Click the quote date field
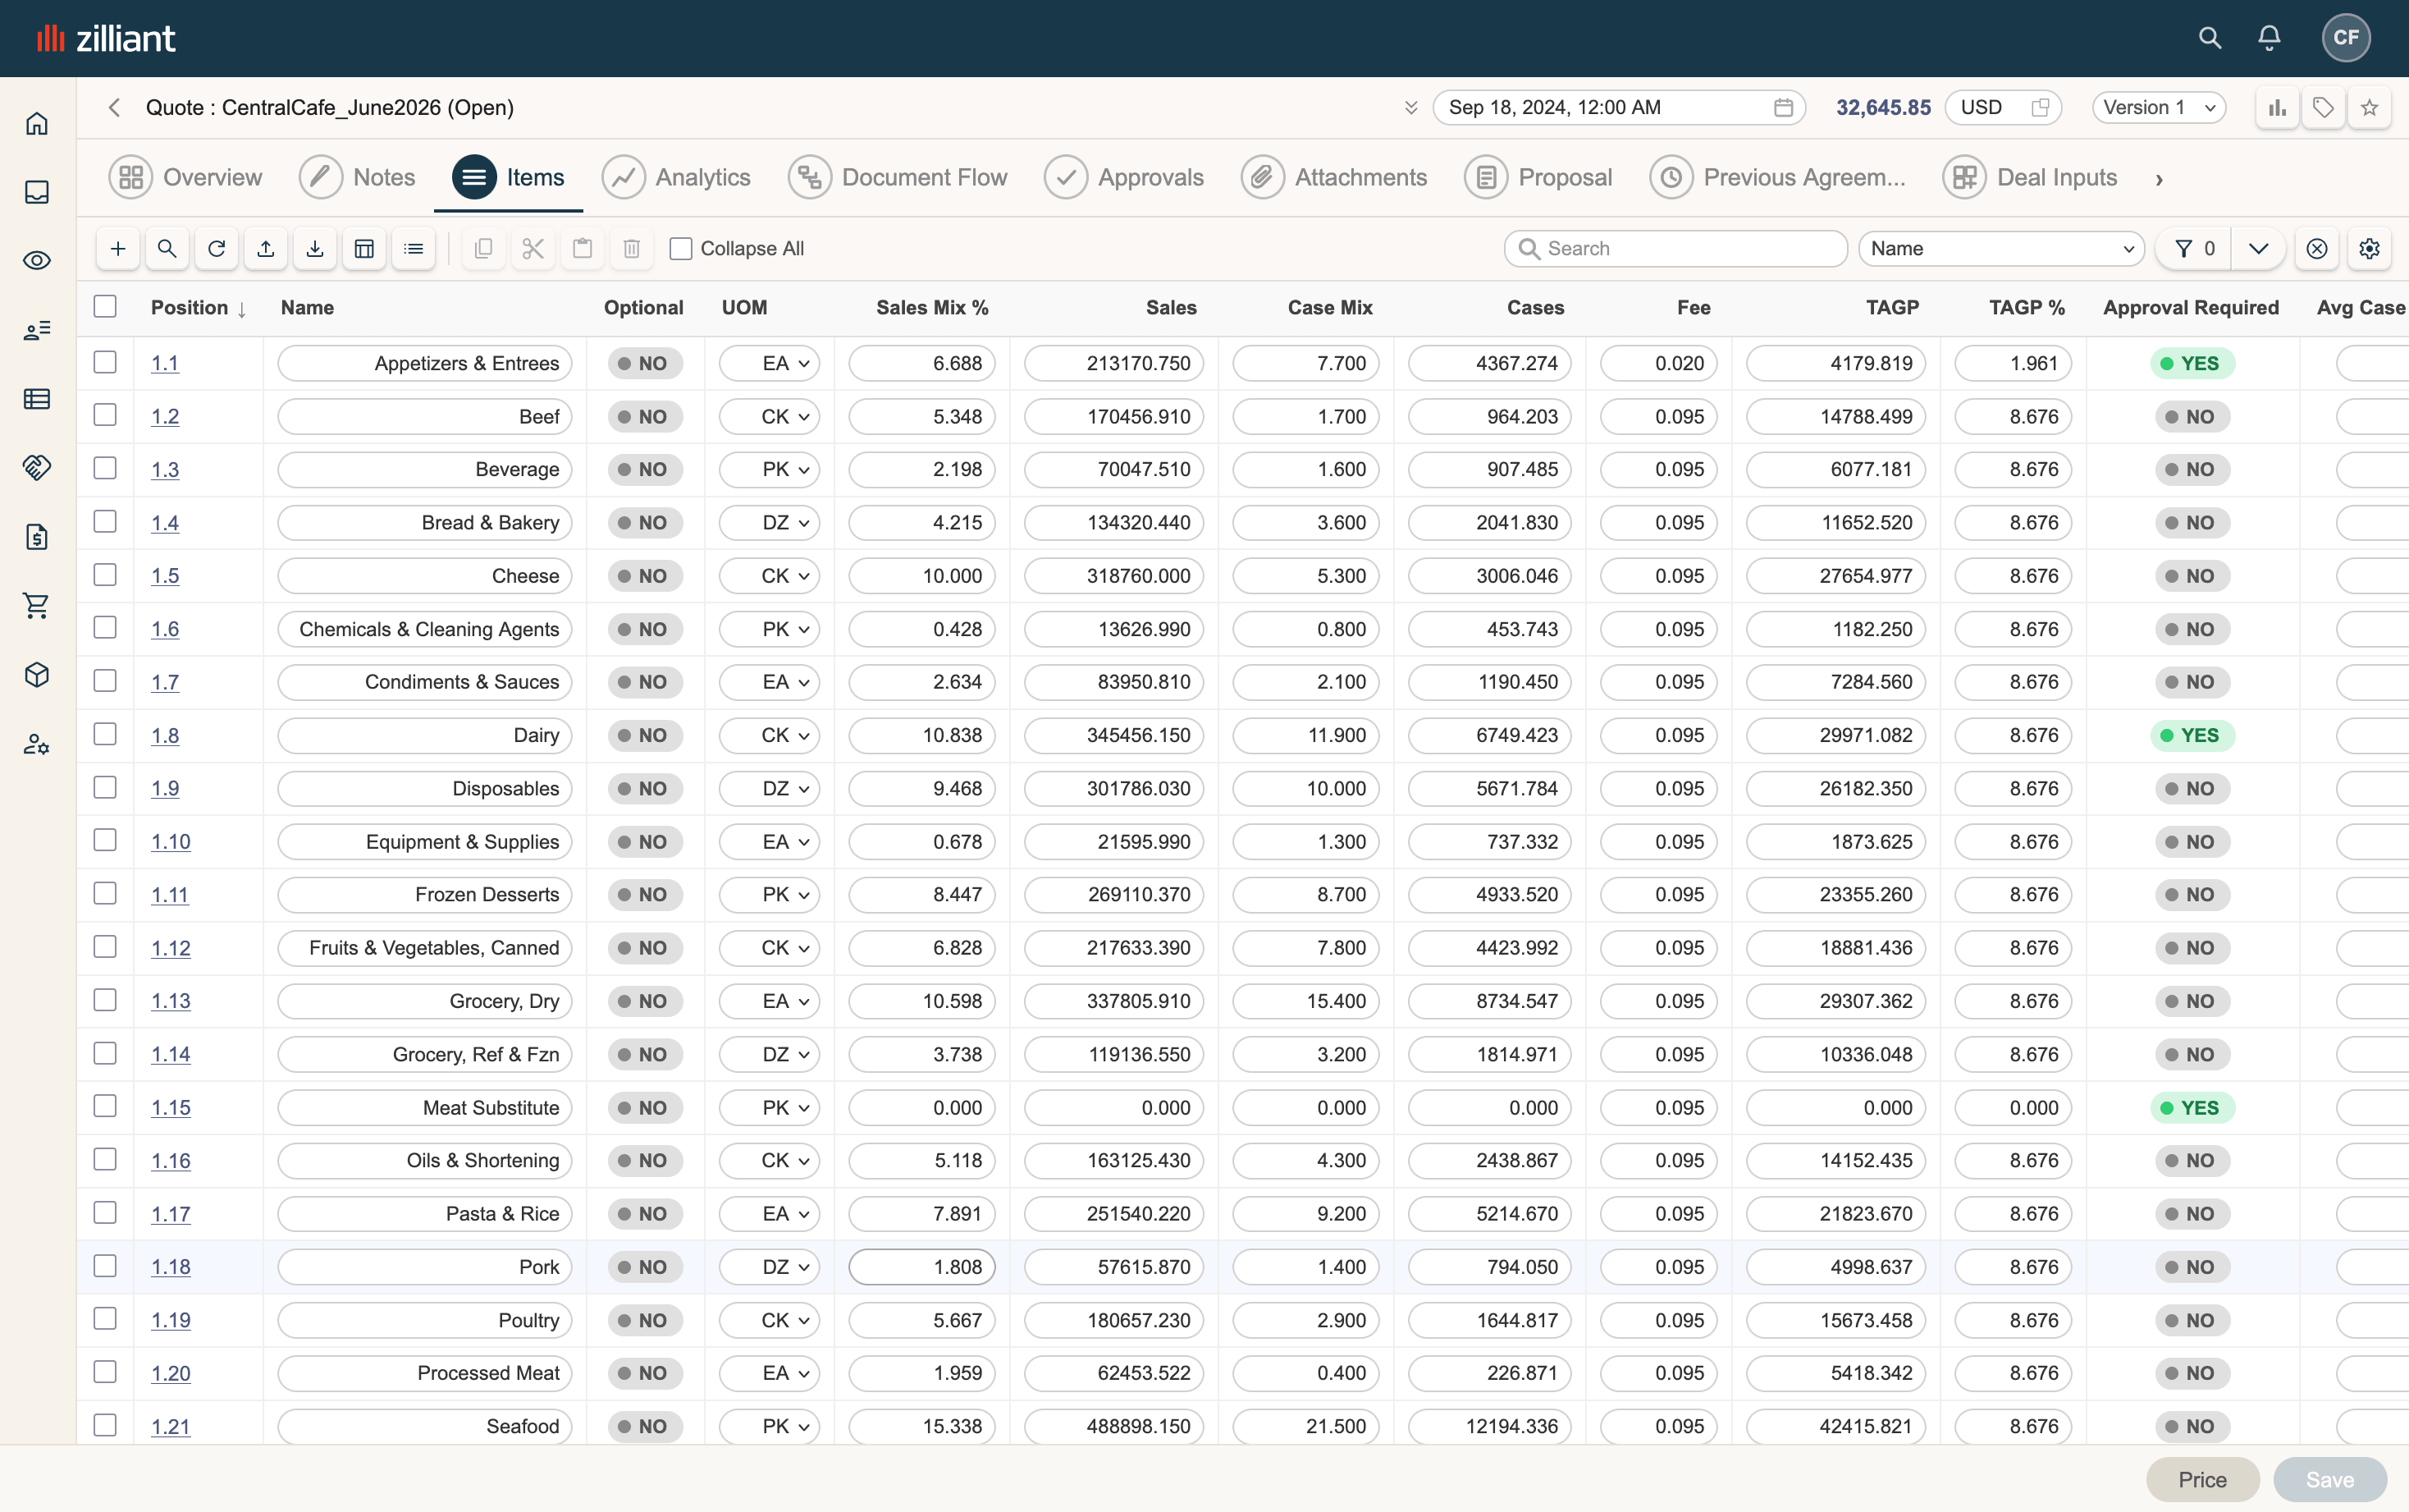2409x1512 pixels. tap(1618, 107)
